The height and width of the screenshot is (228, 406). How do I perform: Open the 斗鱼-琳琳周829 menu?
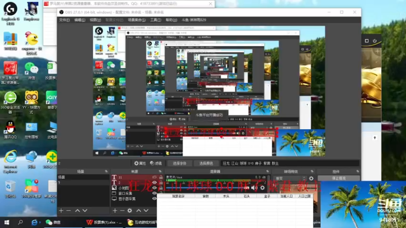click(x=194, y=20)
